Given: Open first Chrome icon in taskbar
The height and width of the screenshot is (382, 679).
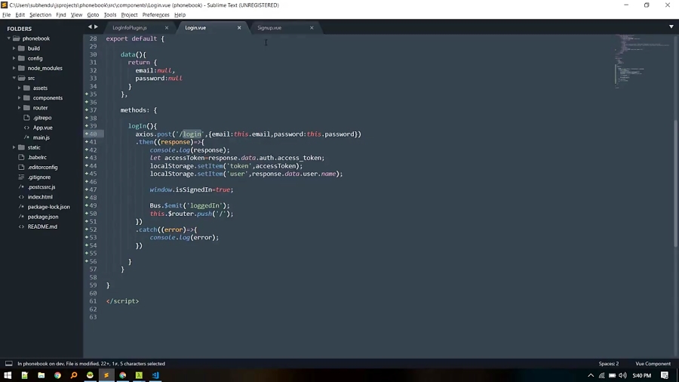Looking at the screenshot, I should click(57, 375).
